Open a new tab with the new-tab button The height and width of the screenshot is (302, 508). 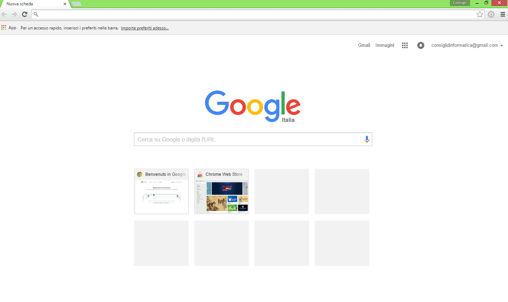(77, 4)
